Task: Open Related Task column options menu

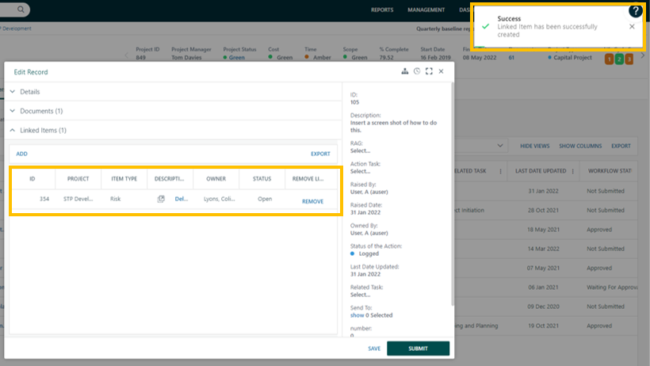Action: tap(500, 171)
